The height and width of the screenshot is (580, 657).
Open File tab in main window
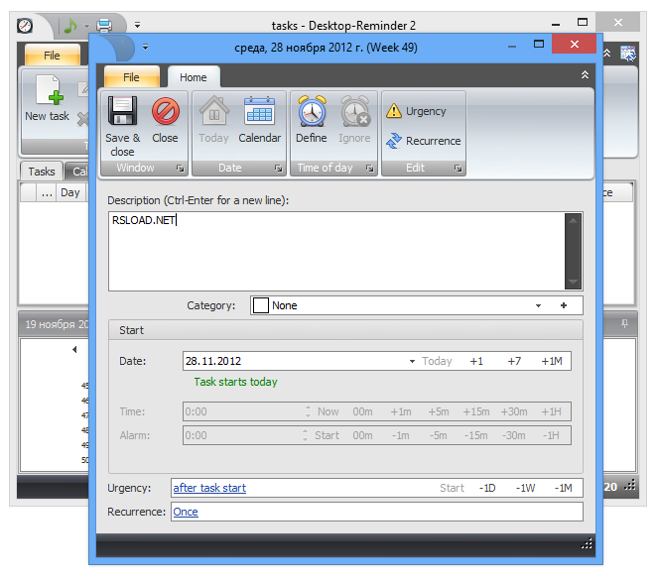tap(52, 56)
